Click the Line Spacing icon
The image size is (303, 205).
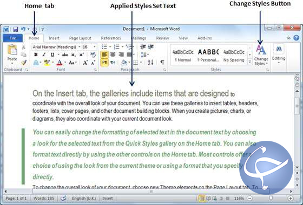(x=143, y=54)
